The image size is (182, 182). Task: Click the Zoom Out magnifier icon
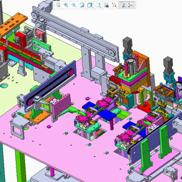click(74, 5)
